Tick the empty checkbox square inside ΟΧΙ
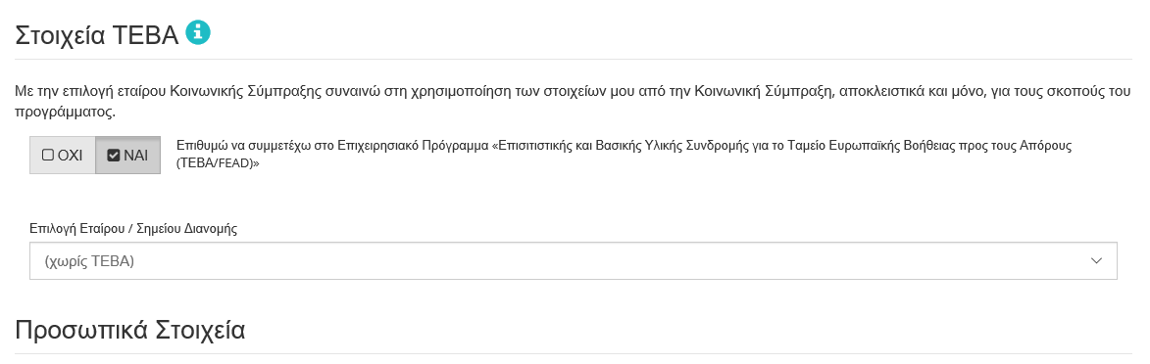This screenshot has height=364, width=1150. point(48,156)
